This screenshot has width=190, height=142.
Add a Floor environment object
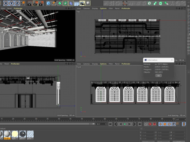tap(76, 3)
